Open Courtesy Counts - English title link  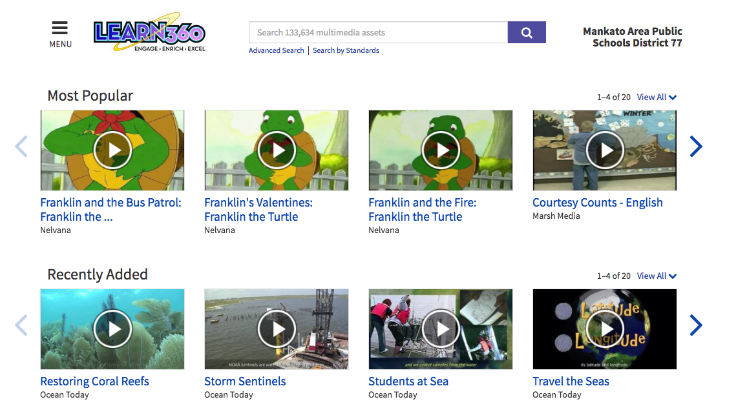click(598, 203)
